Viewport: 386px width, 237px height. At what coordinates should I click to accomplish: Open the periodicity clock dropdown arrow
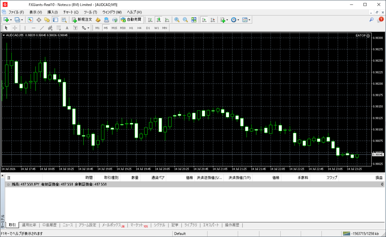[238, 20]
